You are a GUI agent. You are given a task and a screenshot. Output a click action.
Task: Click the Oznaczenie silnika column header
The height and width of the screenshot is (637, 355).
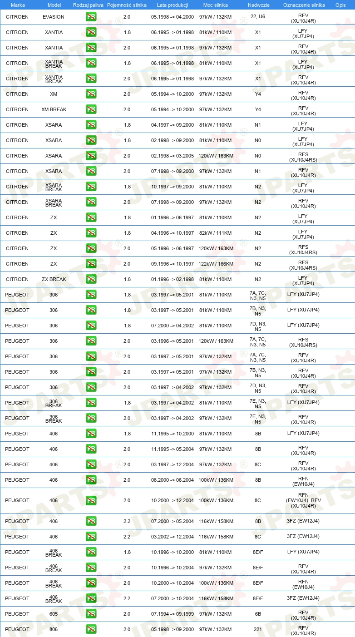click(304, 5)
